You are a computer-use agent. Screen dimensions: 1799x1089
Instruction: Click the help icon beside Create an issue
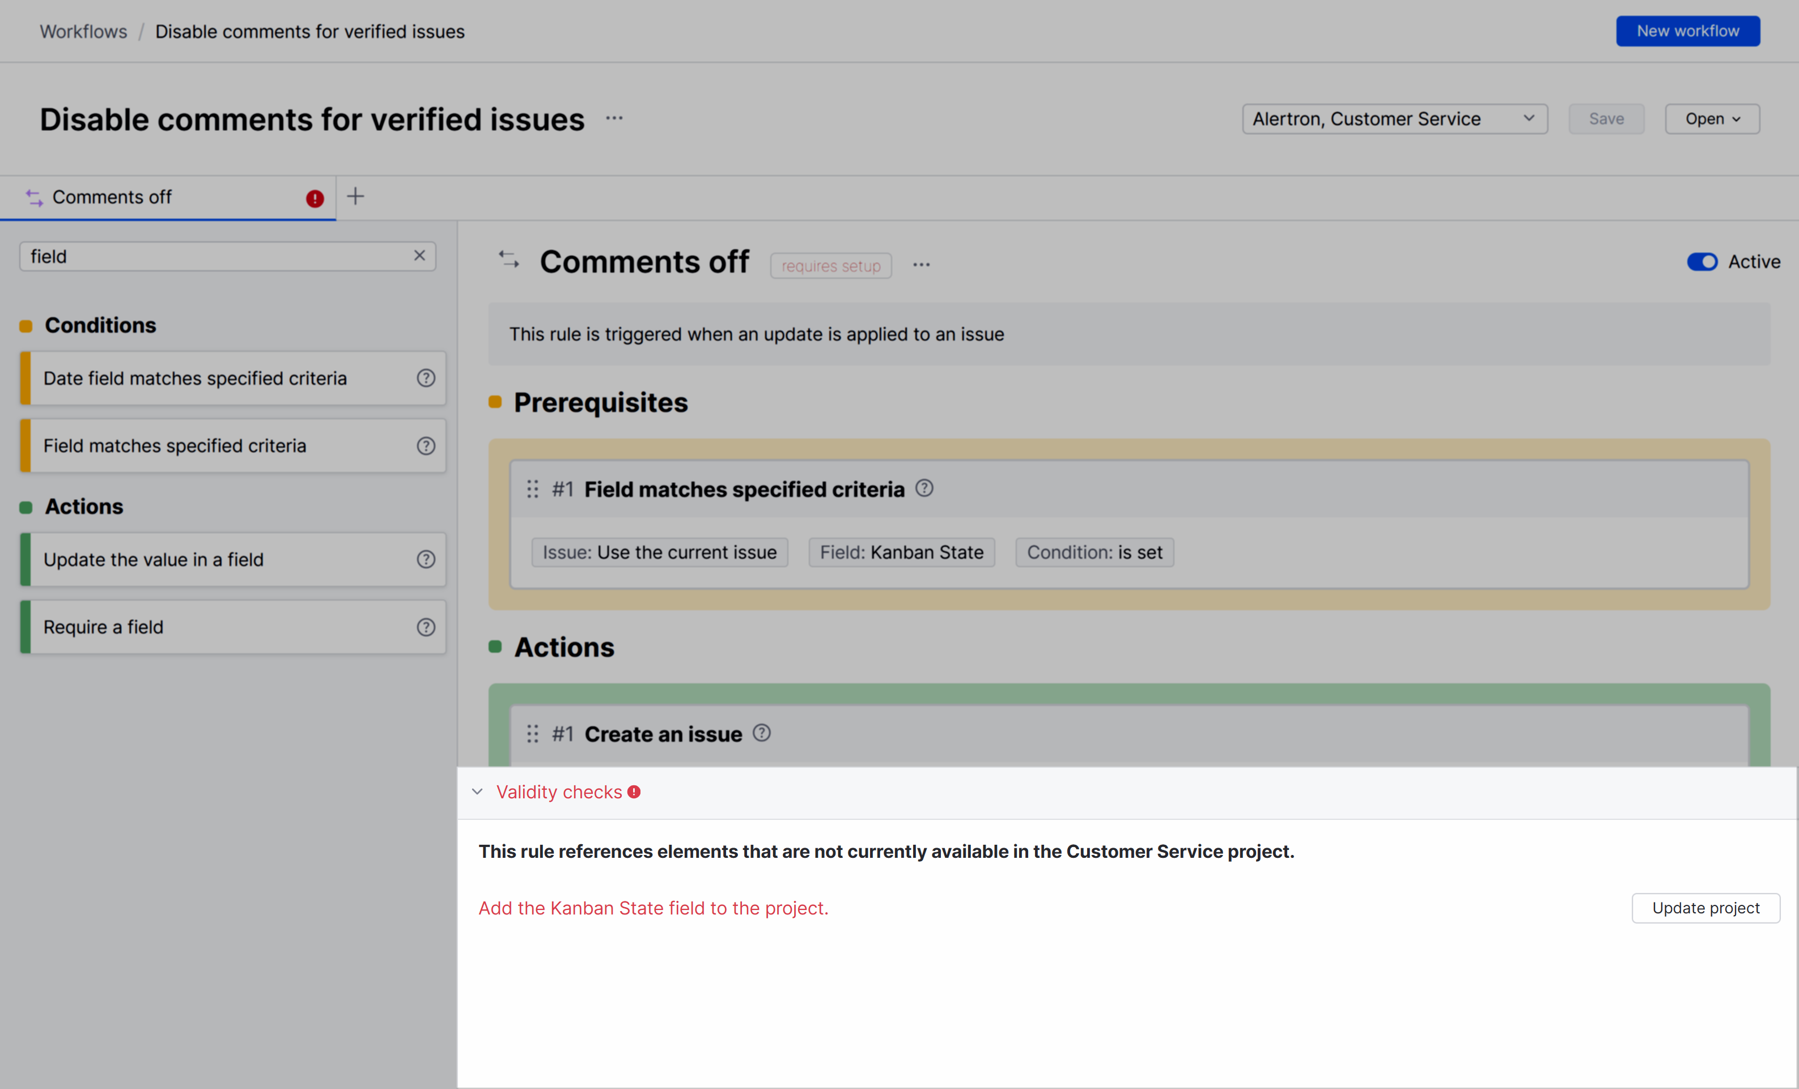762,732
